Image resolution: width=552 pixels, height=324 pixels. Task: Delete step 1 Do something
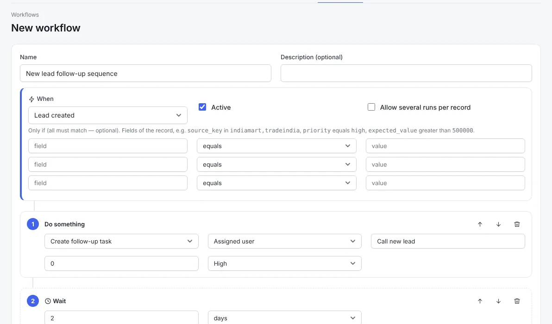[x=517, y=224]
